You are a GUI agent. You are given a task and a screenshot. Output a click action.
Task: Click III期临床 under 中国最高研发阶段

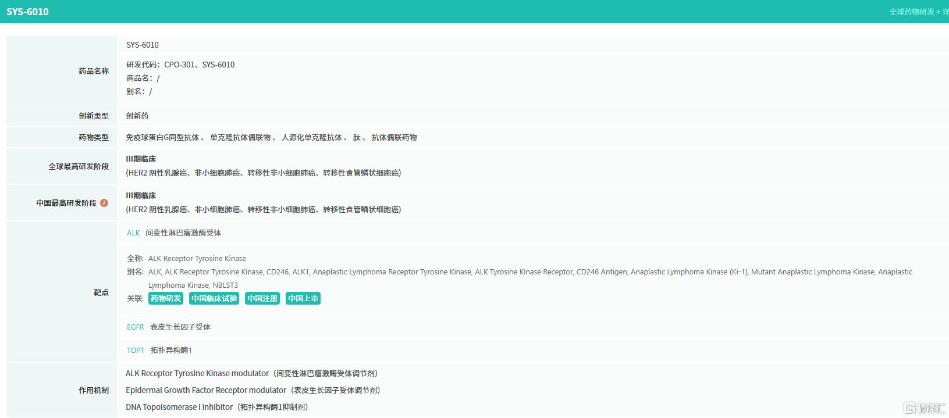pyautogui.click(x=141, y=195)
